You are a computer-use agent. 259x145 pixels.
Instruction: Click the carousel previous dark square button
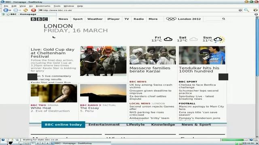pos(32,77)
